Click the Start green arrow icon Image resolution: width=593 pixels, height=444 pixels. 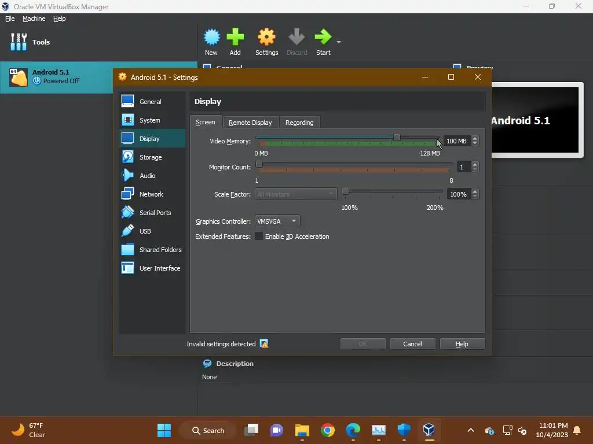[323, 37]
